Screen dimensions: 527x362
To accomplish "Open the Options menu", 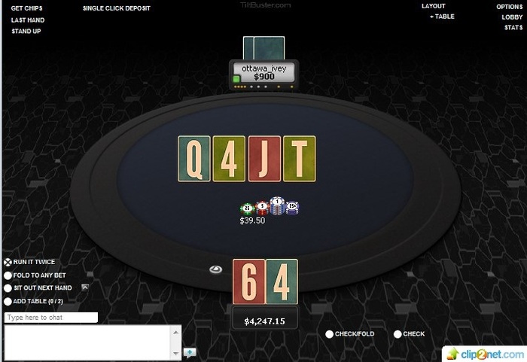I will pyautogui.click(x=509, y=7).
